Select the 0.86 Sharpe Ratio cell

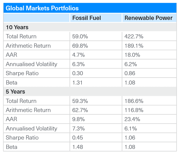tap(130, 73)
